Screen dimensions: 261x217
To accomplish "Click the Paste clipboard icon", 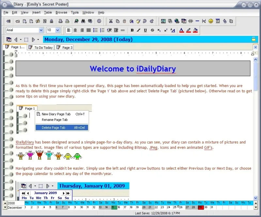I will (x=124, y=21).
